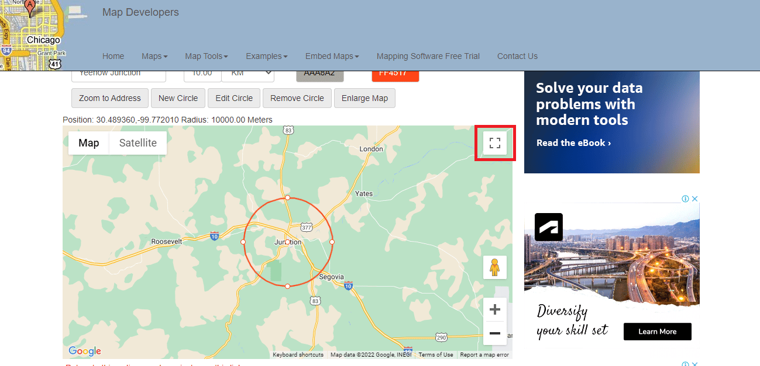Switch to Satellite map view
Viewport: 760px width, 366px height.
[137, 142]
